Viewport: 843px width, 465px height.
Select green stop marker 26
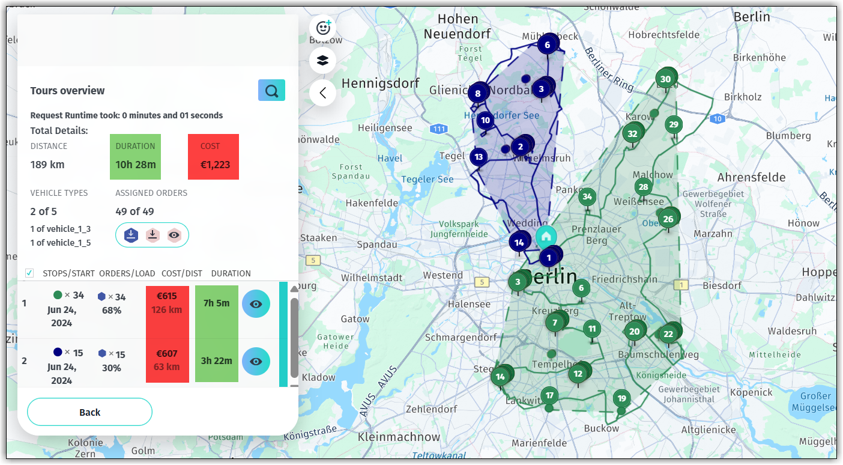tap(668, 219)
